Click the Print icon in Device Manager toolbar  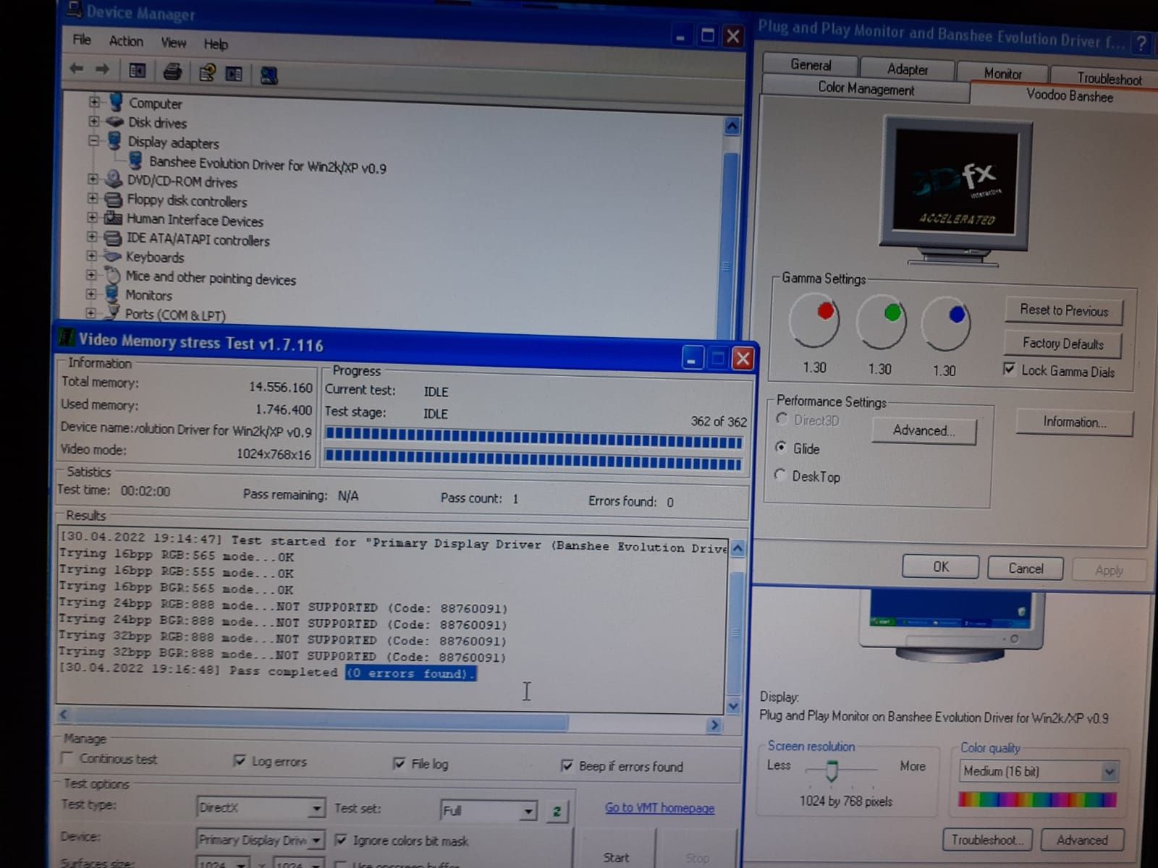pyautogui.click(x=172, y=72)
